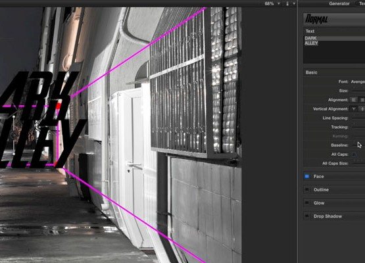365x263 pixels.
Task: Disable the Face checkbox
Action: 307,176
